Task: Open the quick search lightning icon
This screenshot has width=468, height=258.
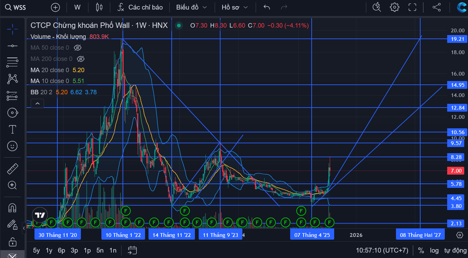Action: [377, 7]
